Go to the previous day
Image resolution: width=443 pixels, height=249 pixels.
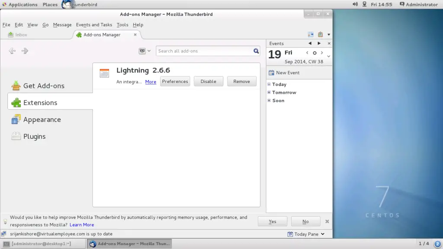[307, 53]
